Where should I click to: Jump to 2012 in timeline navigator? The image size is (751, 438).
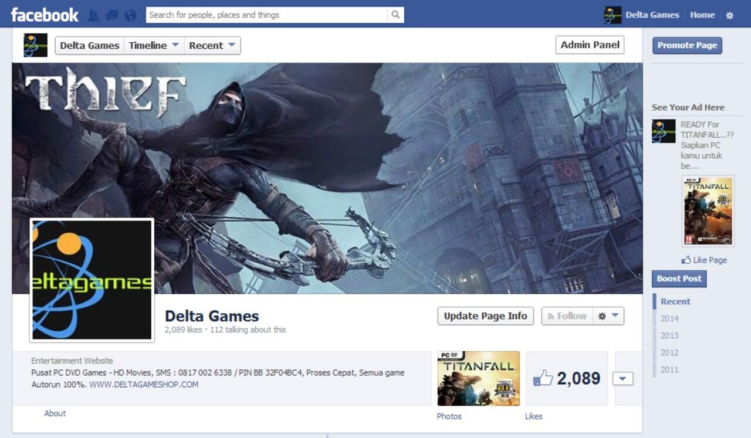pos(669,352)
